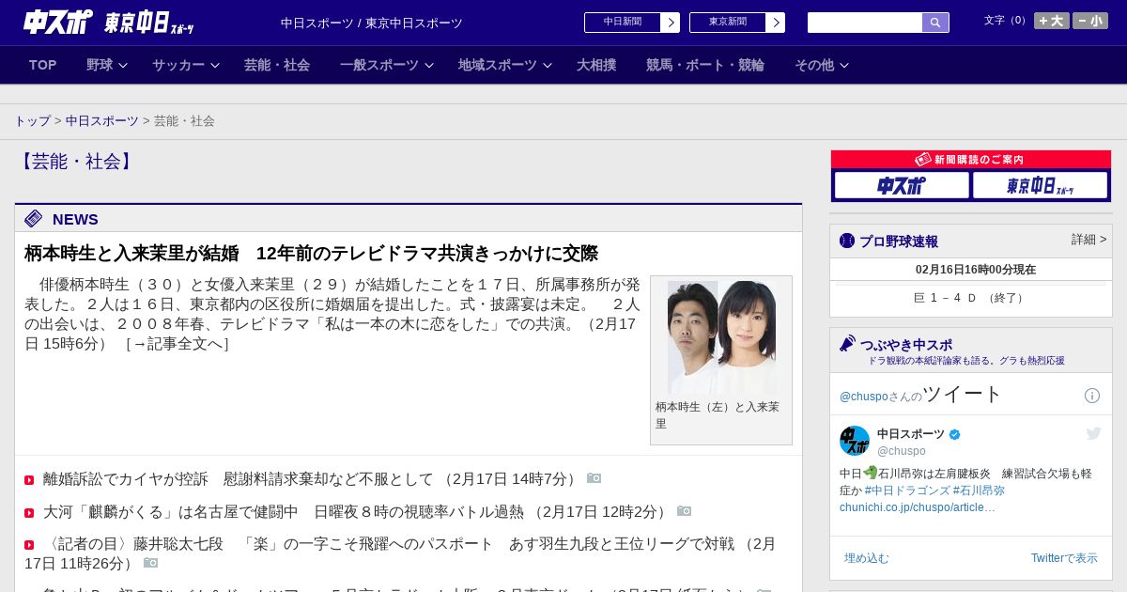Viewport: 1127px width, 592px height.
Task: Open the プロ野球速報 heading link
Action: [899, 241]
